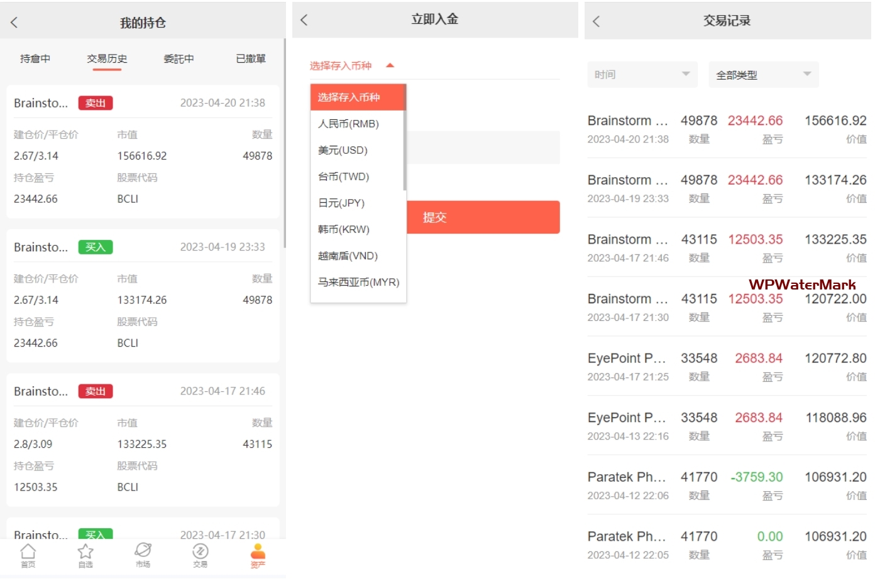Select 人民币(RMB) as deposit currency
The height and width of the screenshot is (579, 875).
pyautogui.click(x=348, y=124)
